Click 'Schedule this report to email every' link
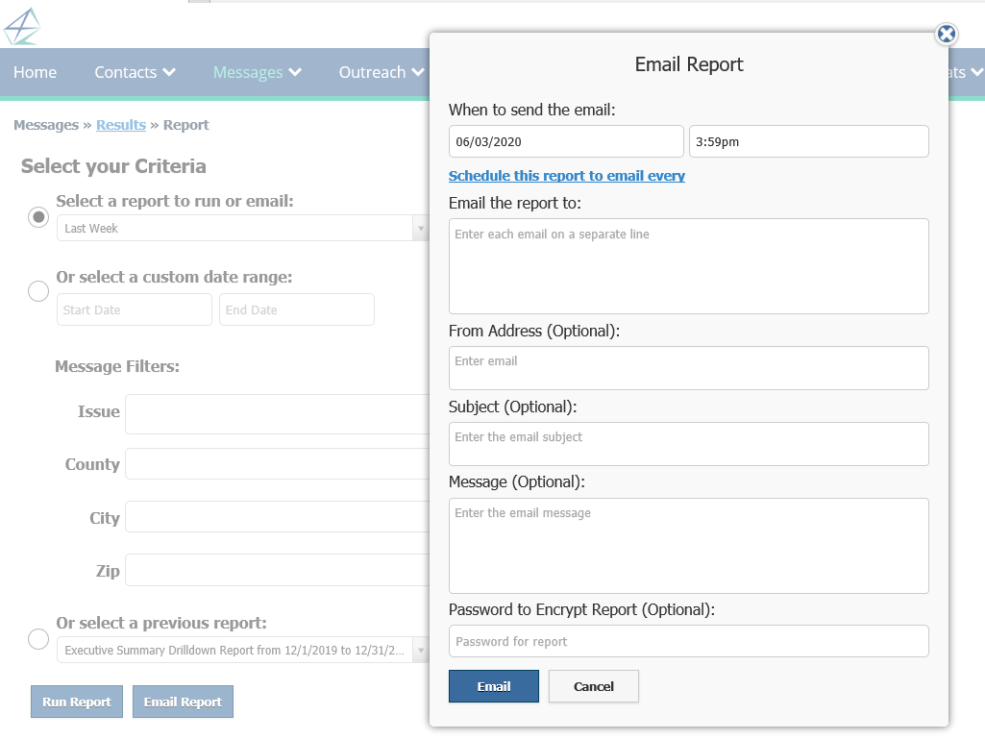The image size is (985, 740). click(567, 176)
